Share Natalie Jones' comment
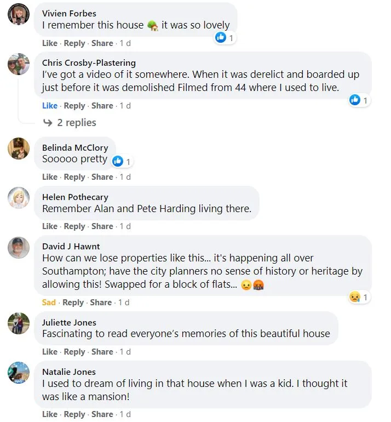Image resolution: width=391 pixels, height=422 pixels. 102,414
